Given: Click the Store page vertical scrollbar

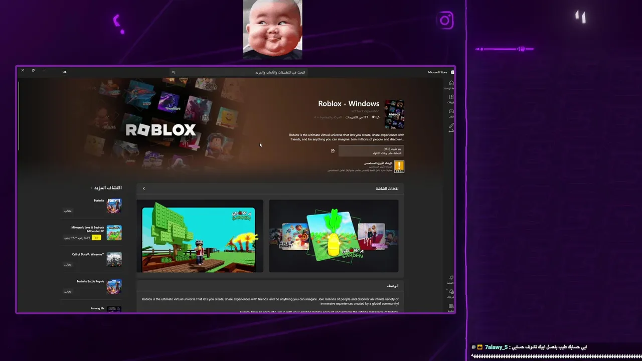Looking at the screenshot, I should click(x=19, y=115).
